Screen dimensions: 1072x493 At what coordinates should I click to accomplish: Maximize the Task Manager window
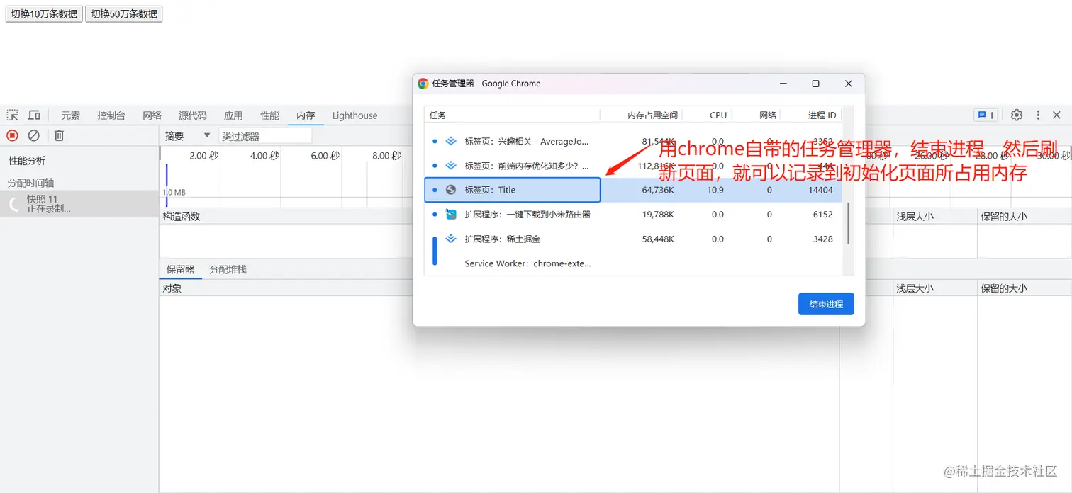(x=815, y=84)
